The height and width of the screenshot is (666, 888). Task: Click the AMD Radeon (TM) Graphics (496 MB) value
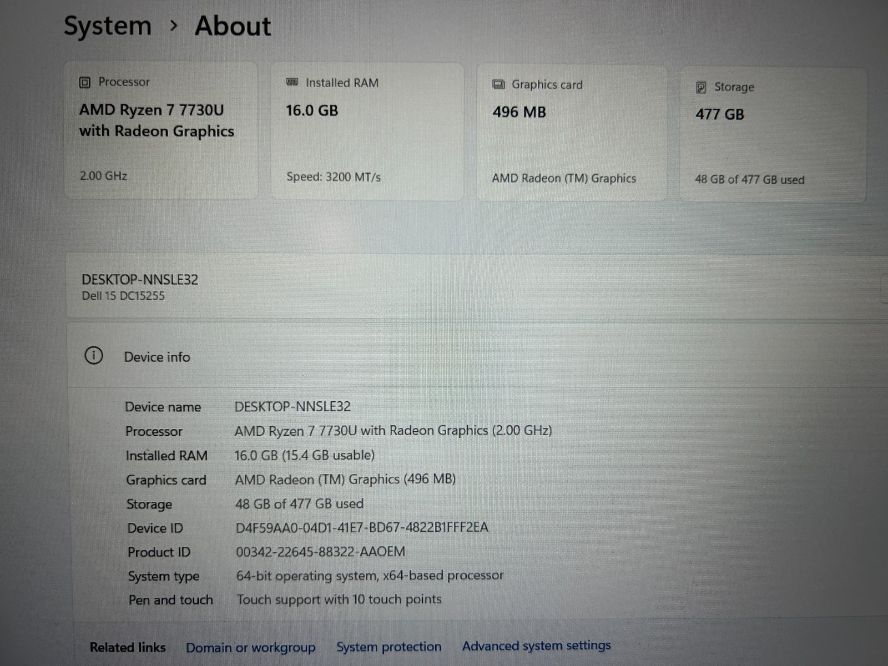345,479
